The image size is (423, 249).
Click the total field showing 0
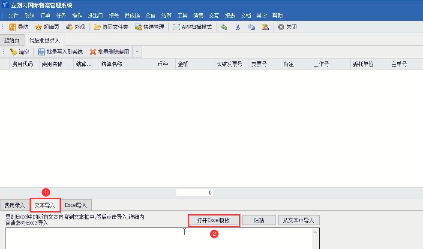pyautogui.click(x=195, y=193)
